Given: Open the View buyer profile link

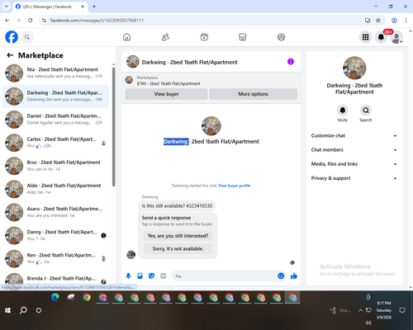Looking at the screenshot, I should 235,186.
